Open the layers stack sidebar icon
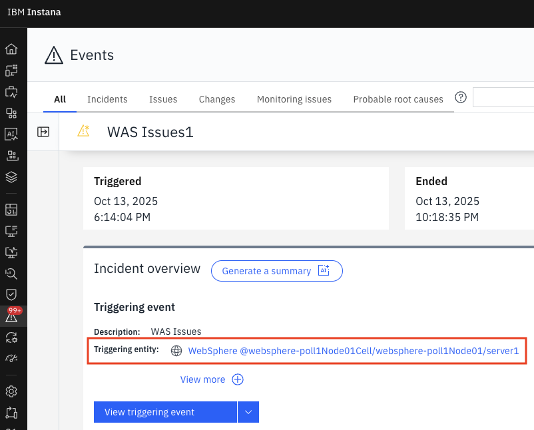 tap(11, 177)
